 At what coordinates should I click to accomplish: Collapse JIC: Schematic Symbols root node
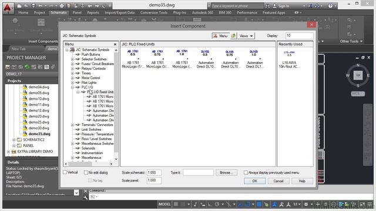67,50
